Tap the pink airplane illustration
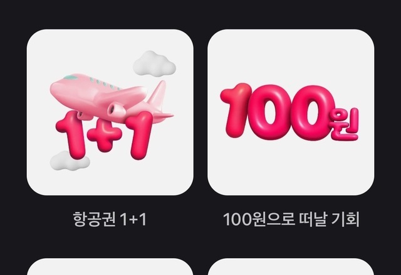 112,98
